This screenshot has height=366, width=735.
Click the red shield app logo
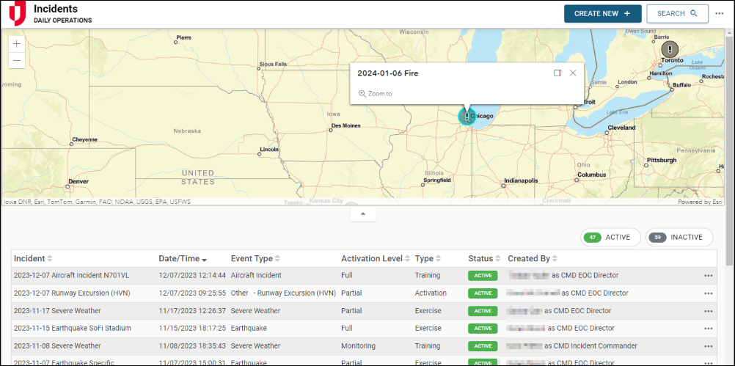point(17,13)
